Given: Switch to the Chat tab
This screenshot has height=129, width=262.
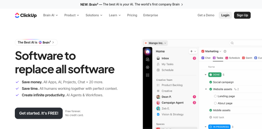Looking at the screenshot, I should pyautogui.click(x=206, y=58).
